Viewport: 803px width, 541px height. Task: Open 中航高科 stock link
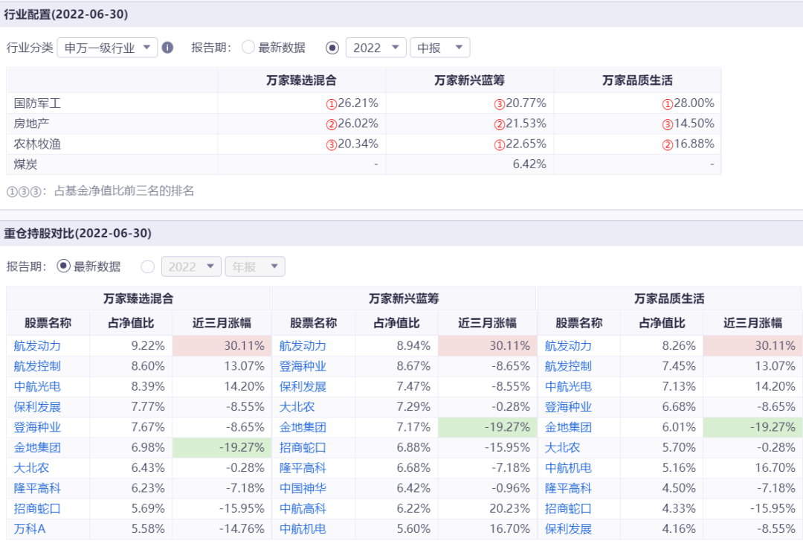coord(303,509)
